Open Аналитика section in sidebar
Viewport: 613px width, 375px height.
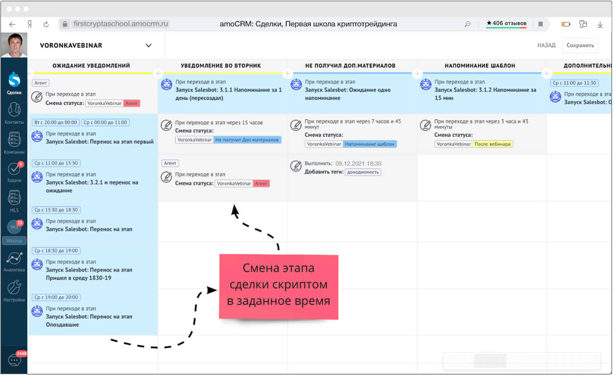click(14, 261)
